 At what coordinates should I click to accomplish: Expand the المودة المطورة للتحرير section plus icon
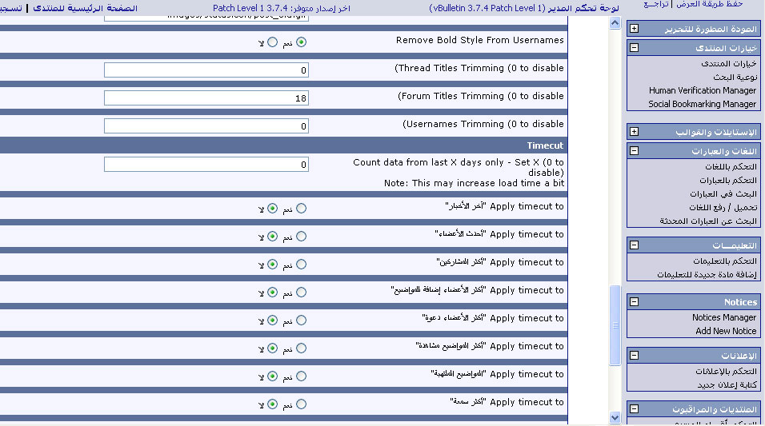click(x=634, y=29)
